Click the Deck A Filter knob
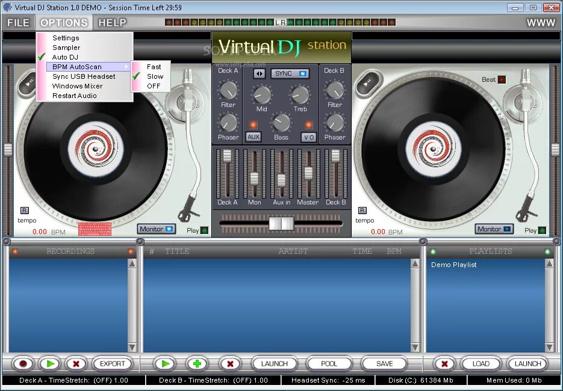 pos(228,90)
